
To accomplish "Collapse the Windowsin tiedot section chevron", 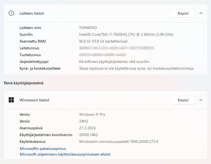I will (x=201, y=100).
